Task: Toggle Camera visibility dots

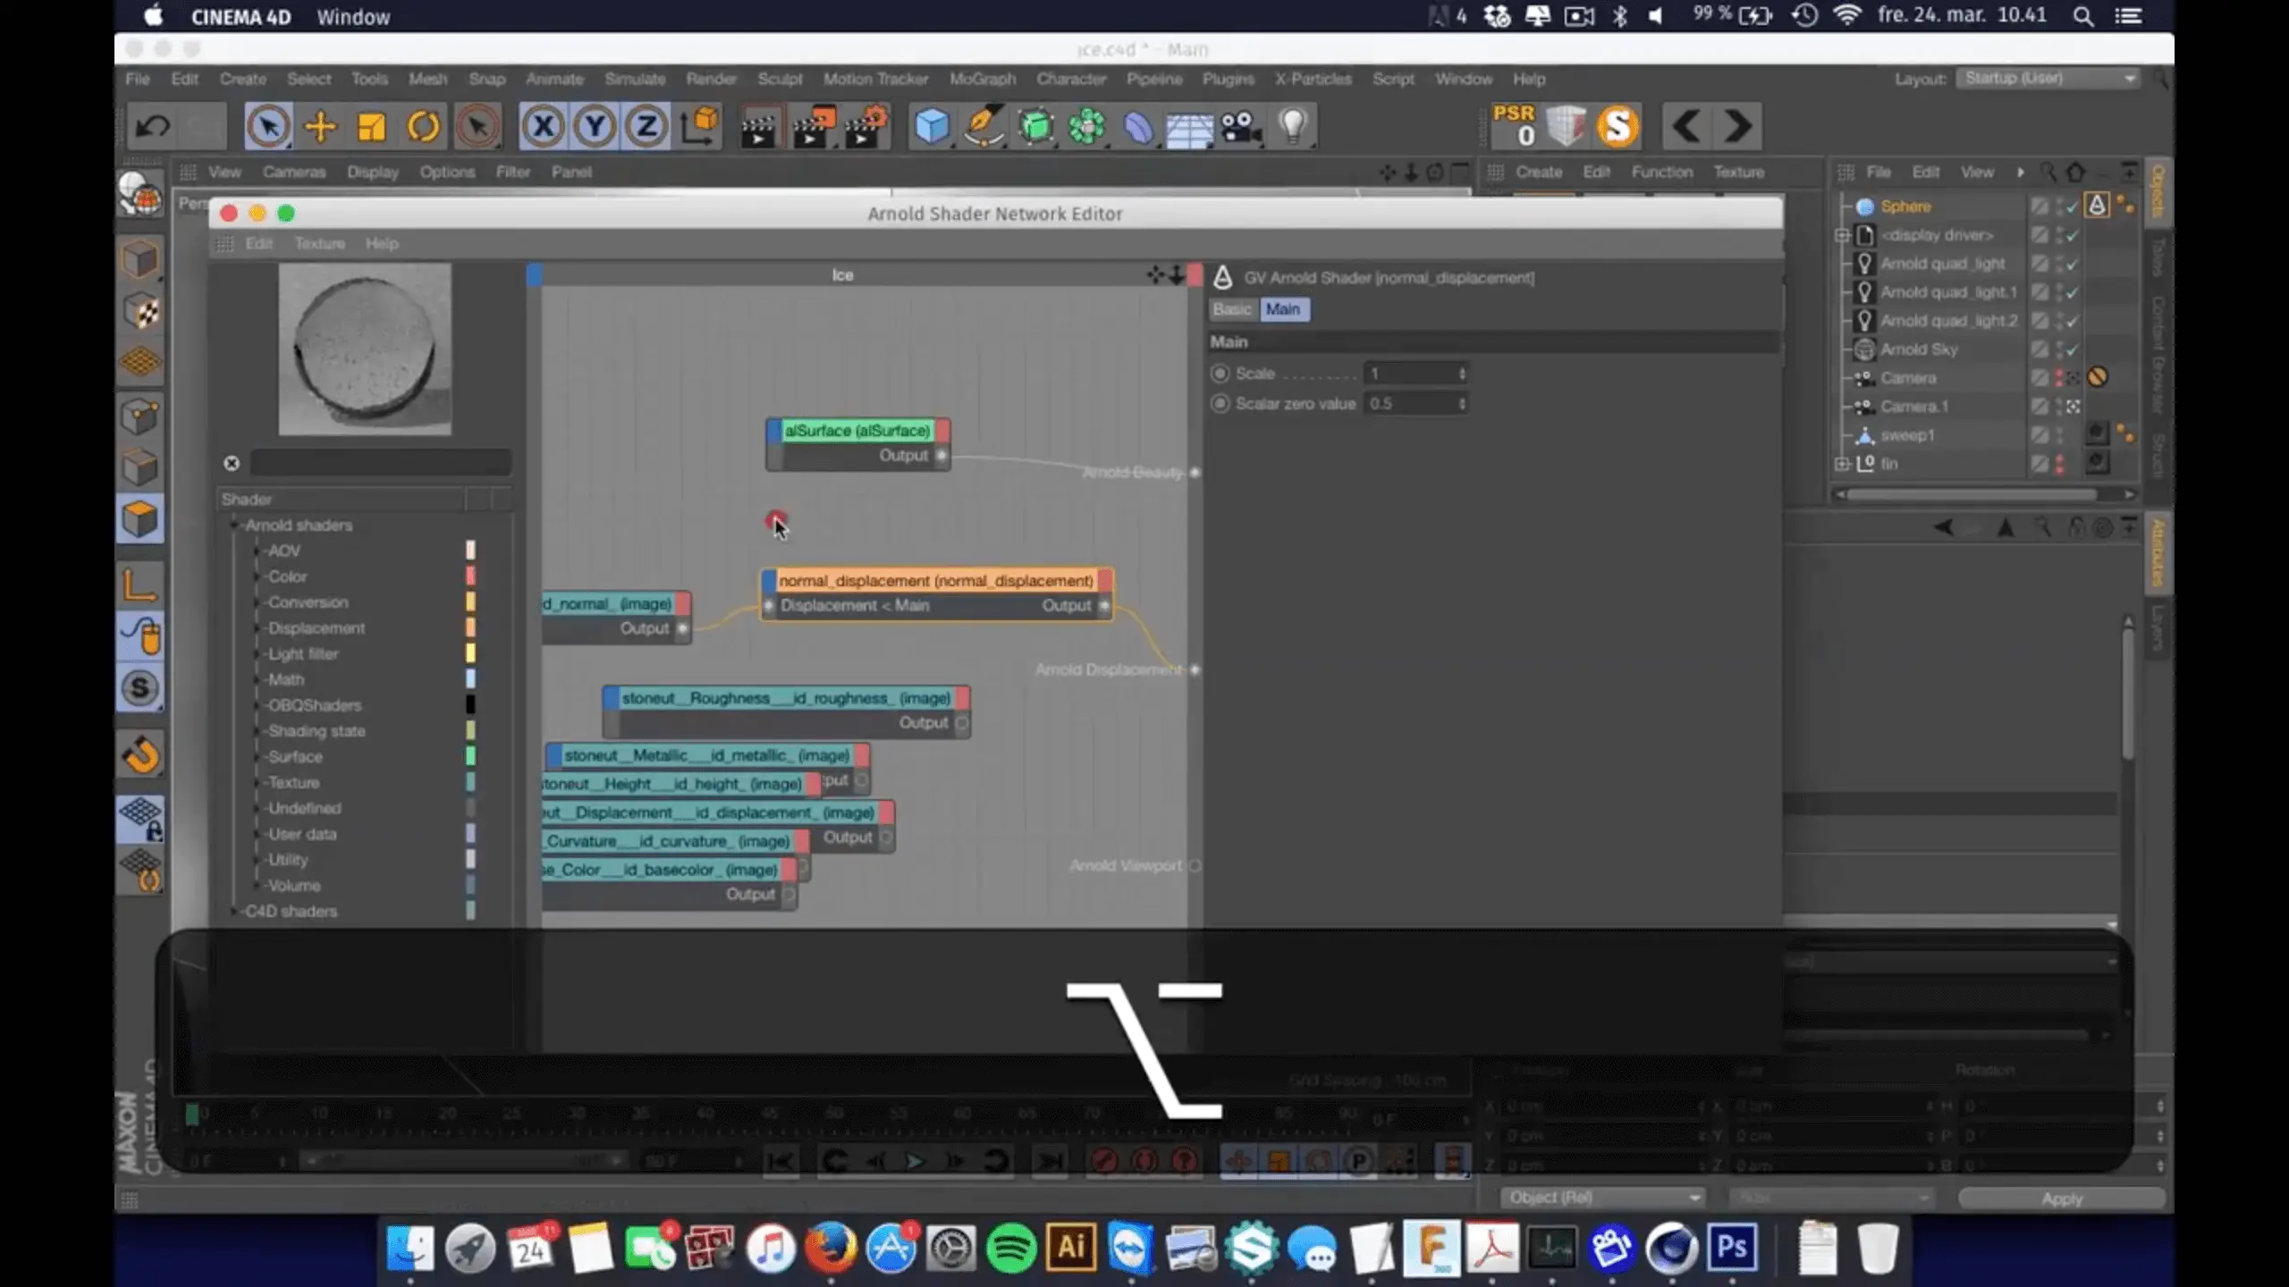Action: [2059, 378]
